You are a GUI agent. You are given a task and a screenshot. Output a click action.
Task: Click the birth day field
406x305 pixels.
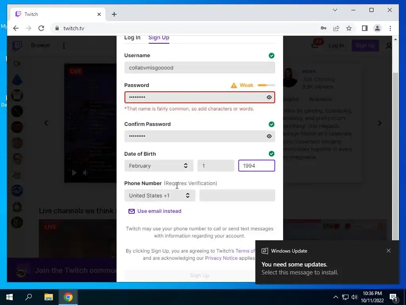(216, 166)
